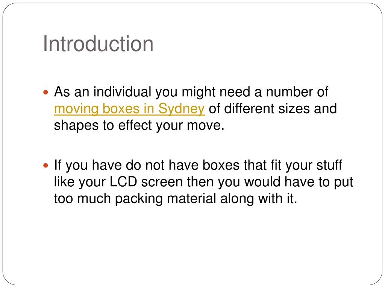Select the first orange bullet point marker
385x289 pixels.
[x=45, y=93]
